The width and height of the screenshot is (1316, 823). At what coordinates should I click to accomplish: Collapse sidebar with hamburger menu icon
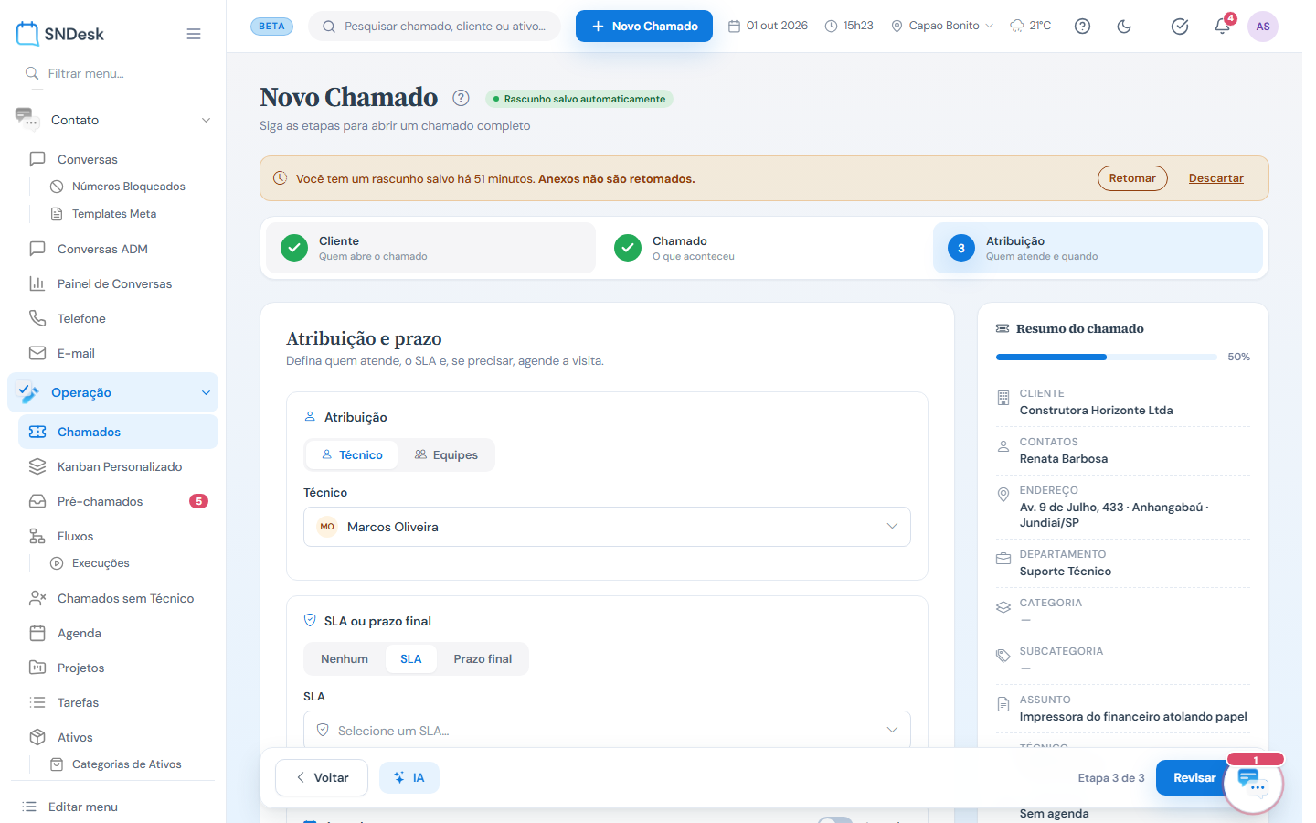point(194,34)
